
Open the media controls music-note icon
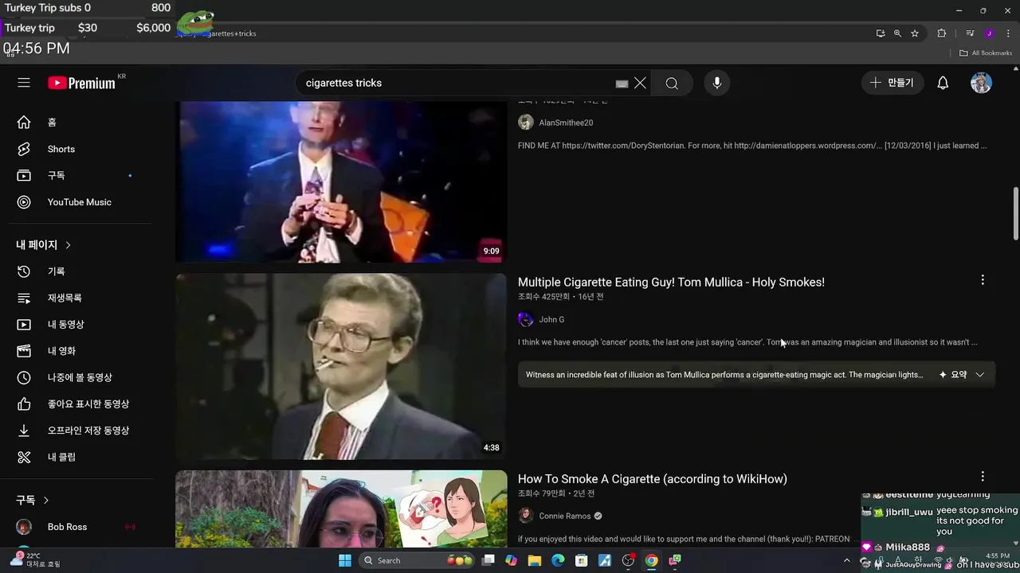970,33
